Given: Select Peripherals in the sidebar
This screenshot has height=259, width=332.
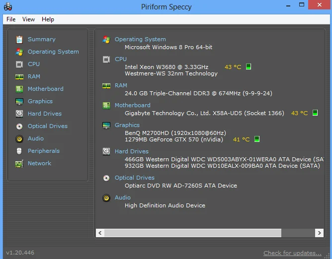Looking at the screenshot, I should 44,151.
